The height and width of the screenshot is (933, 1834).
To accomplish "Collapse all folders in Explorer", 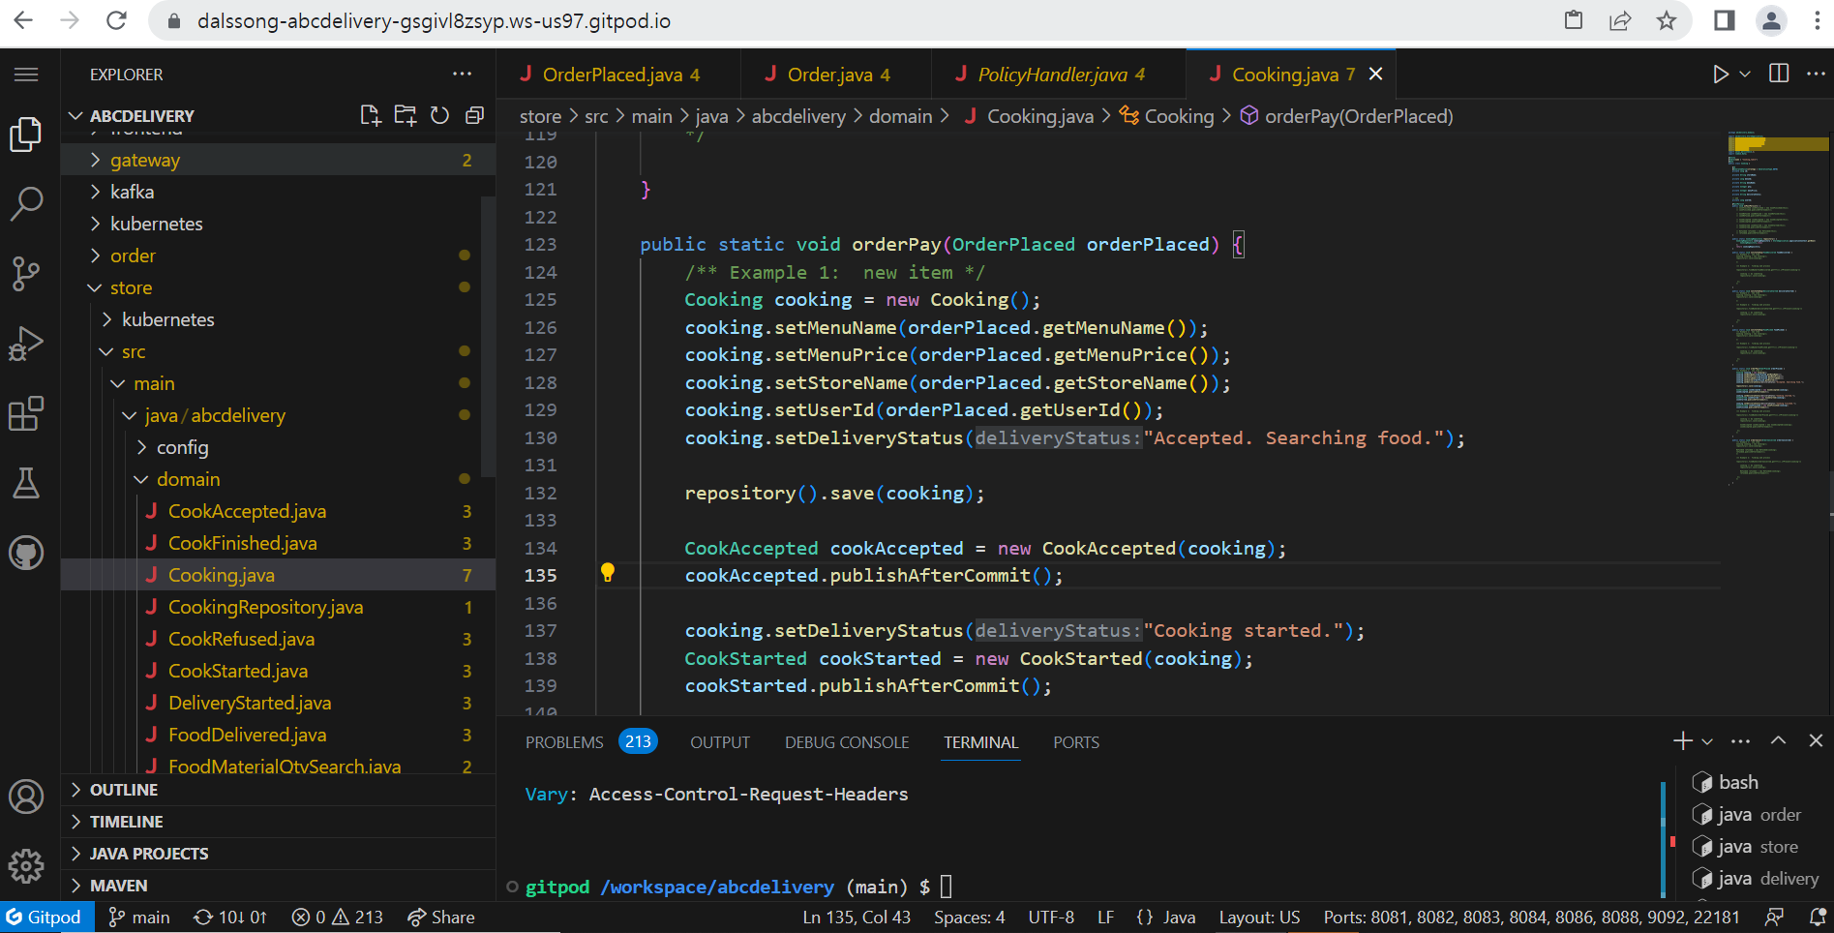I will (474, 114).
